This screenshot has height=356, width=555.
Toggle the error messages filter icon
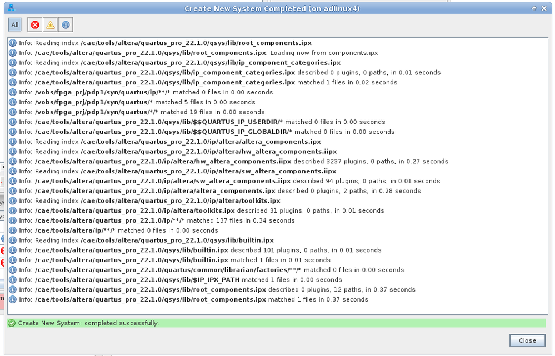(x=35, y=25)
